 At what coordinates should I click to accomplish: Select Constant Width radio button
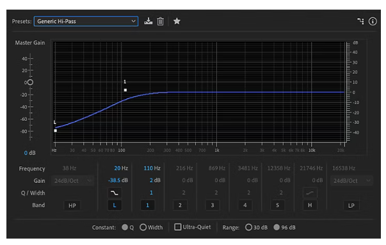pyautogui.click(x=143, y=227)
